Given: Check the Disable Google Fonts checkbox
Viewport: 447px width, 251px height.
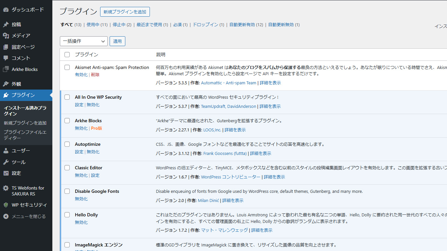Looking at the screenshot, I should pos(67,191).
